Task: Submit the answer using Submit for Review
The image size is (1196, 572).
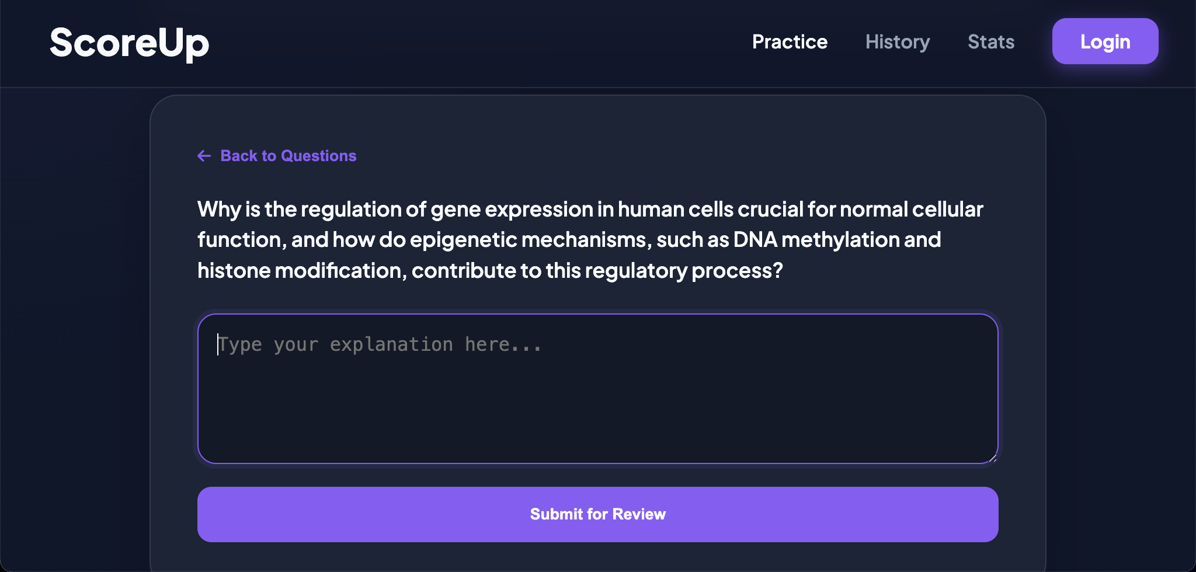Action: [598, 514]
